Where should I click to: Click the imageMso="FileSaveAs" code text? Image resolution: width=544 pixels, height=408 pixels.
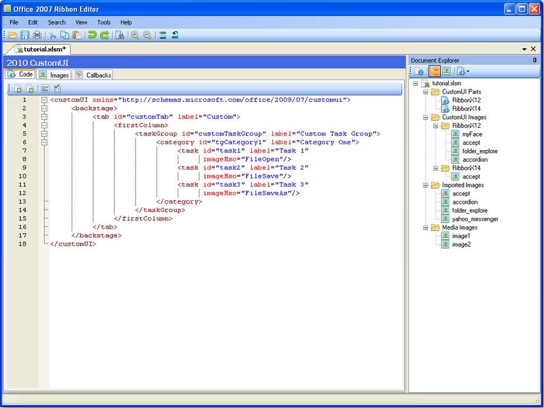[x=247, y=193]
